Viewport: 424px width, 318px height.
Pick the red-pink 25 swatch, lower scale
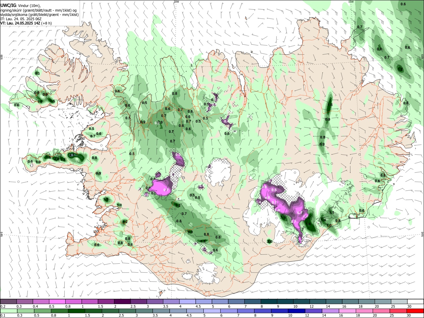click(398, 311)
